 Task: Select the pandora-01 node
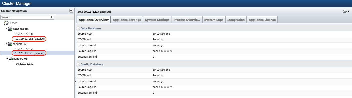21,29
